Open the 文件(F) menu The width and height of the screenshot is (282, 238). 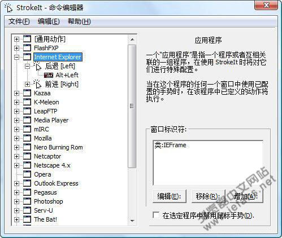pos(19,21)
